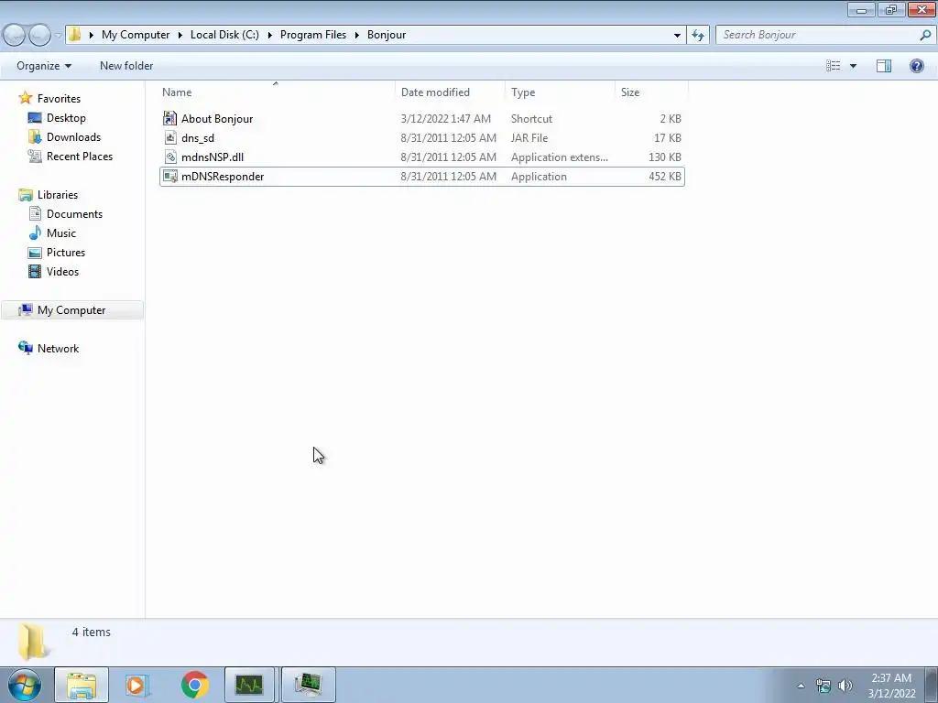Click the '452 KB' size cell
The height and width of the screenshot is (703, 938).
coord(665,177)
